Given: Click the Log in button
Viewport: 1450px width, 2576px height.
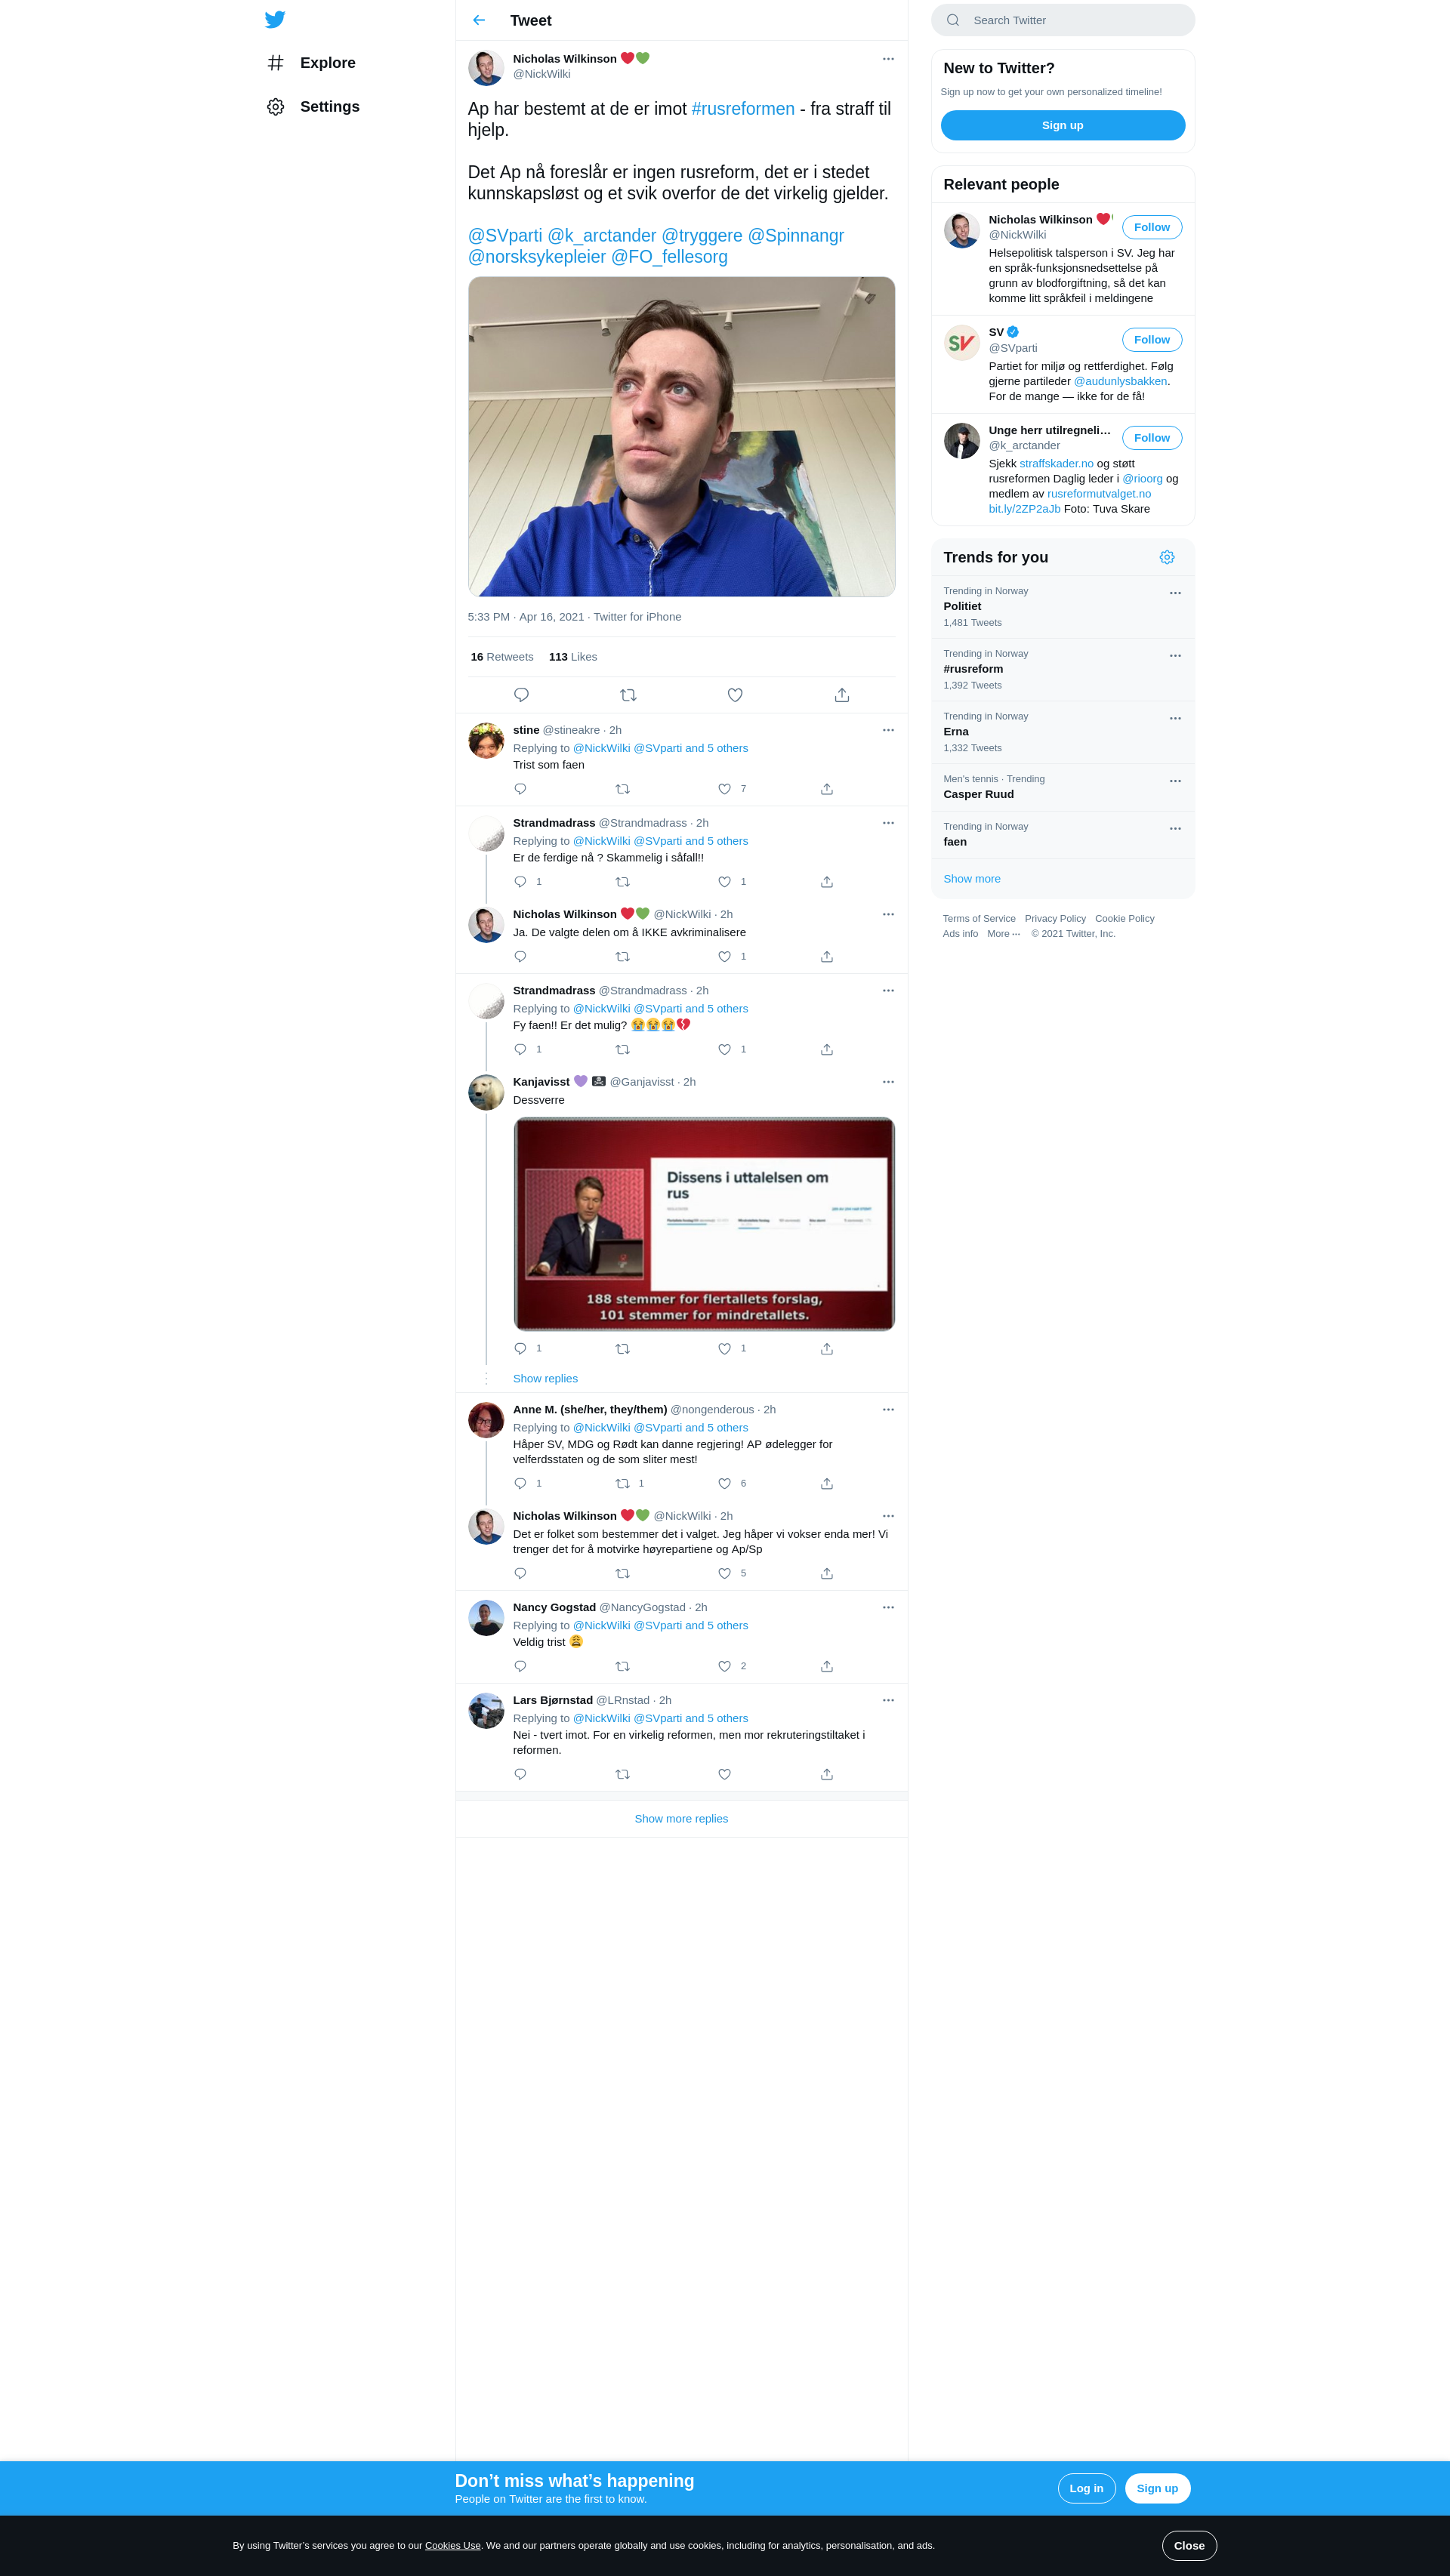Looking at the screenshot, I should [x=1086, y=2489].
